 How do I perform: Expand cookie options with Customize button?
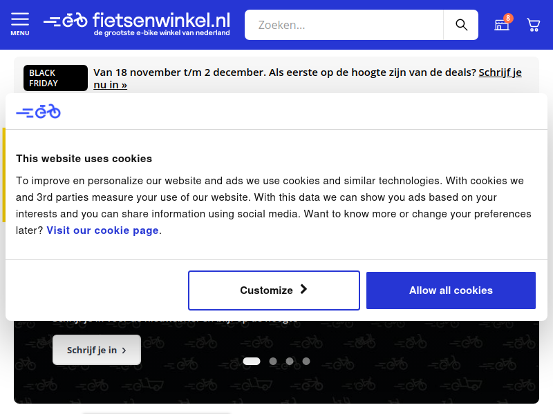274,290
